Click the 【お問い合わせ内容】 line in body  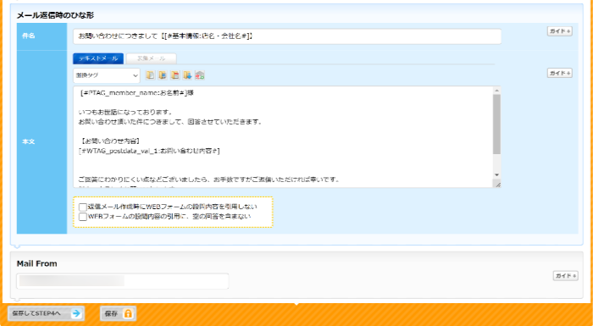click(x=110, y=141)
